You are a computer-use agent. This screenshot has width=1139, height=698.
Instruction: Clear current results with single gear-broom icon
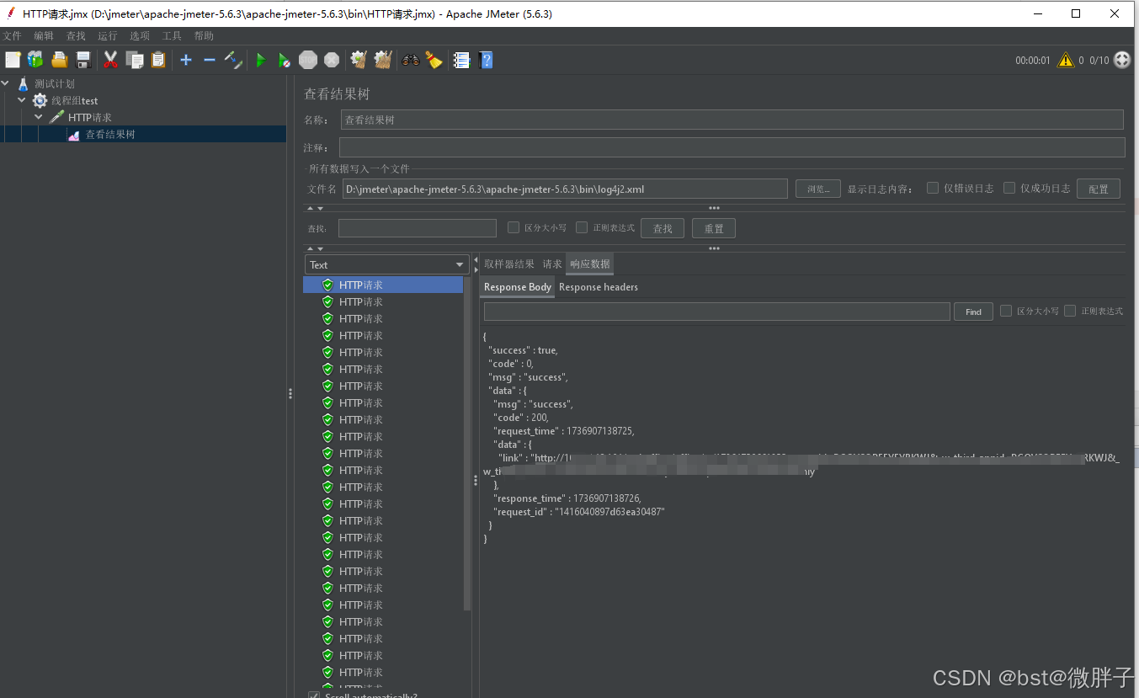click(x=359, y=60)
